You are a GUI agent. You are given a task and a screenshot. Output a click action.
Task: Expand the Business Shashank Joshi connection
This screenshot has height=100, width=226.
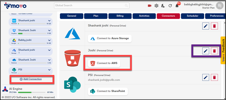pos(49,60)
